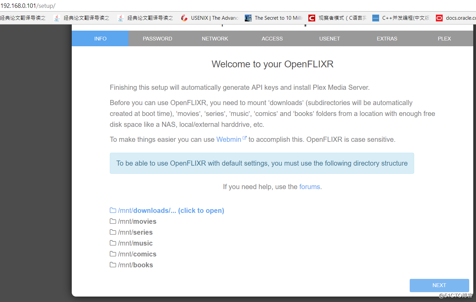The width and height of the screenshot is (476, 302).
Task: Open the Webmin link
Action: (228, 139)
